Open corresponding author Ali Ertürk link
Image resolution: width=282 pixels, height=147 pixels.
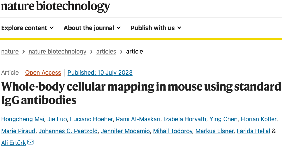[14, 143]
